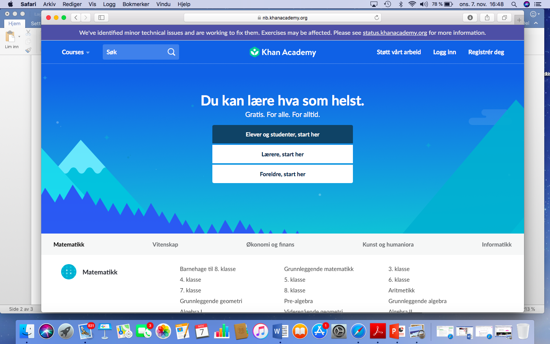This screenshot has height=344, width=550.
Task: Click the Khan Academy leaf logo
Action: pyautogui.click(x=254, y=52)
